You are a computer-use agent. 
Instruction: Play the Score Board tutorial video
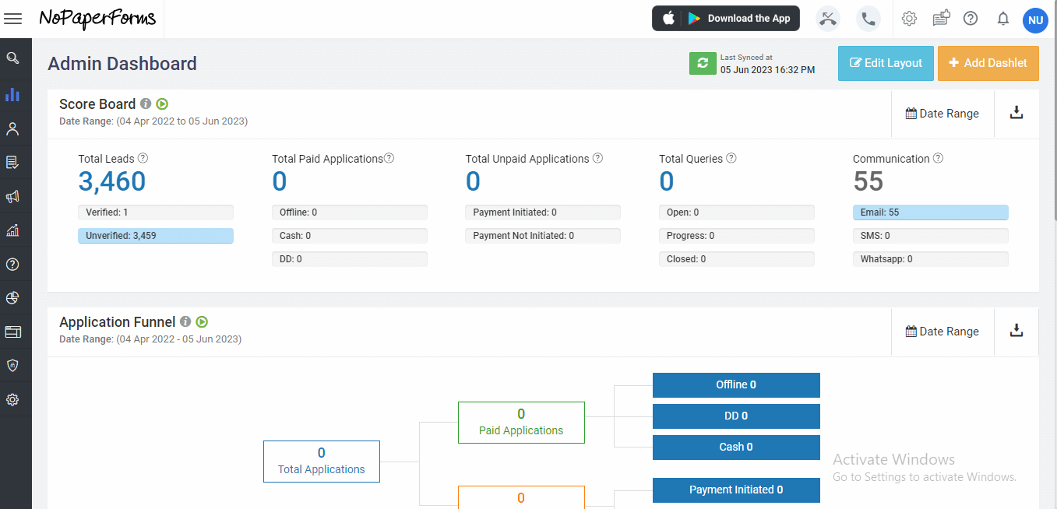pyautogui.click(x=162, y=104)
